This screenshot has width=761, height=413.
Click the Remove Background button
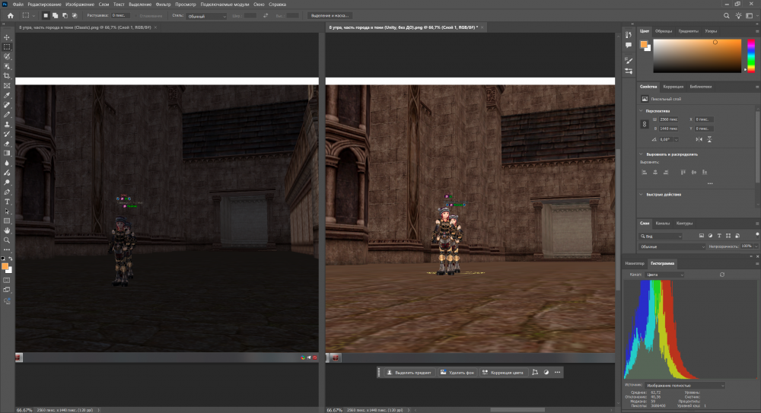tap(457, 373)
